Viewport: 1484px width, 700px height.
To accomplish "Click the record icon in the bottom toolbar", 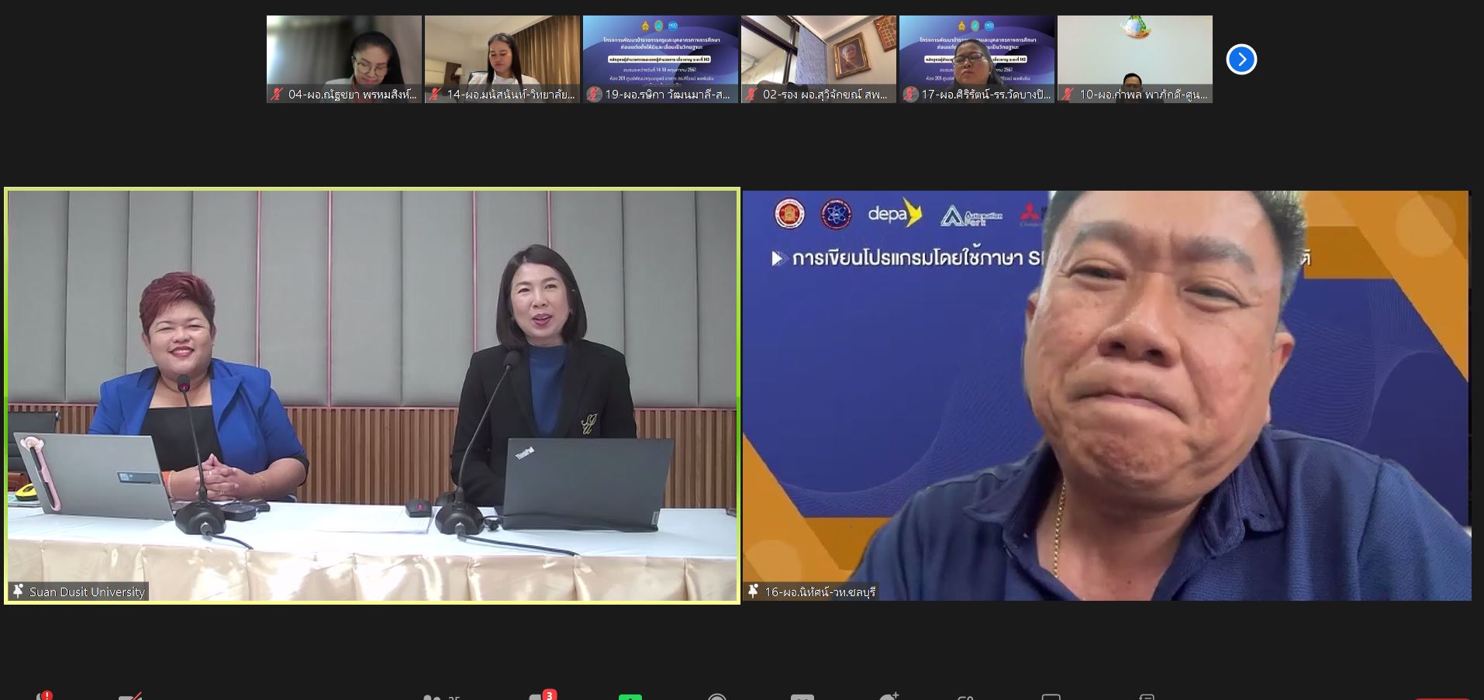I will [x=717, y=697].
